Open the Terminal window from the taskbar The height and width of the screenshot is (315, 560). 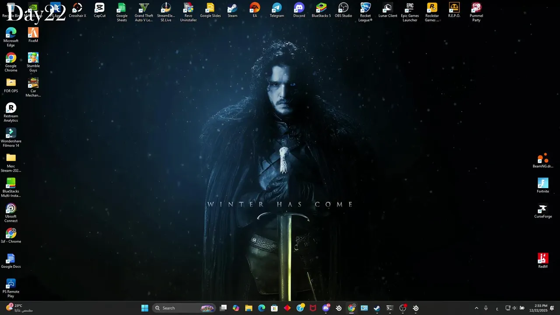click(390, 308)
